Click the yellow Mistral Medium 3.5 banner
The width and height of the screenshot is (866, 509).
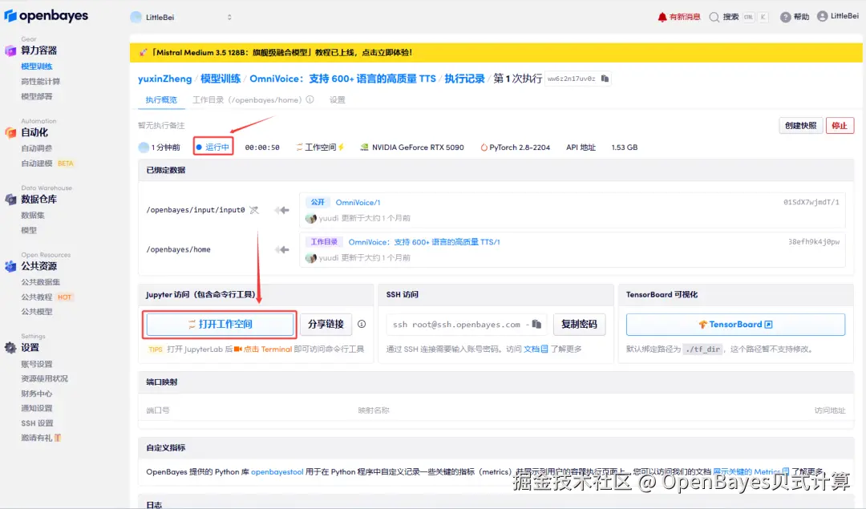[496, 52]
